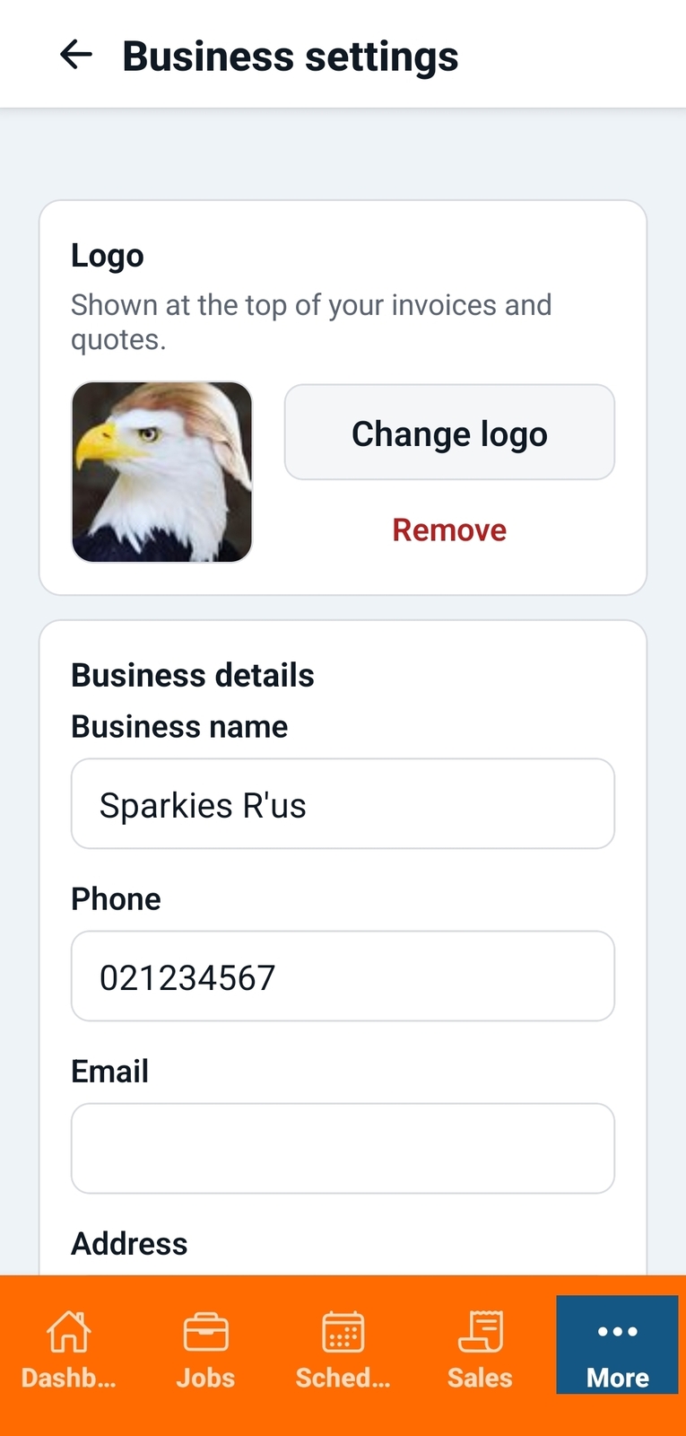Remove the current logo
This screenshot has width=686, height=1436.
click(x=449, y=530)
